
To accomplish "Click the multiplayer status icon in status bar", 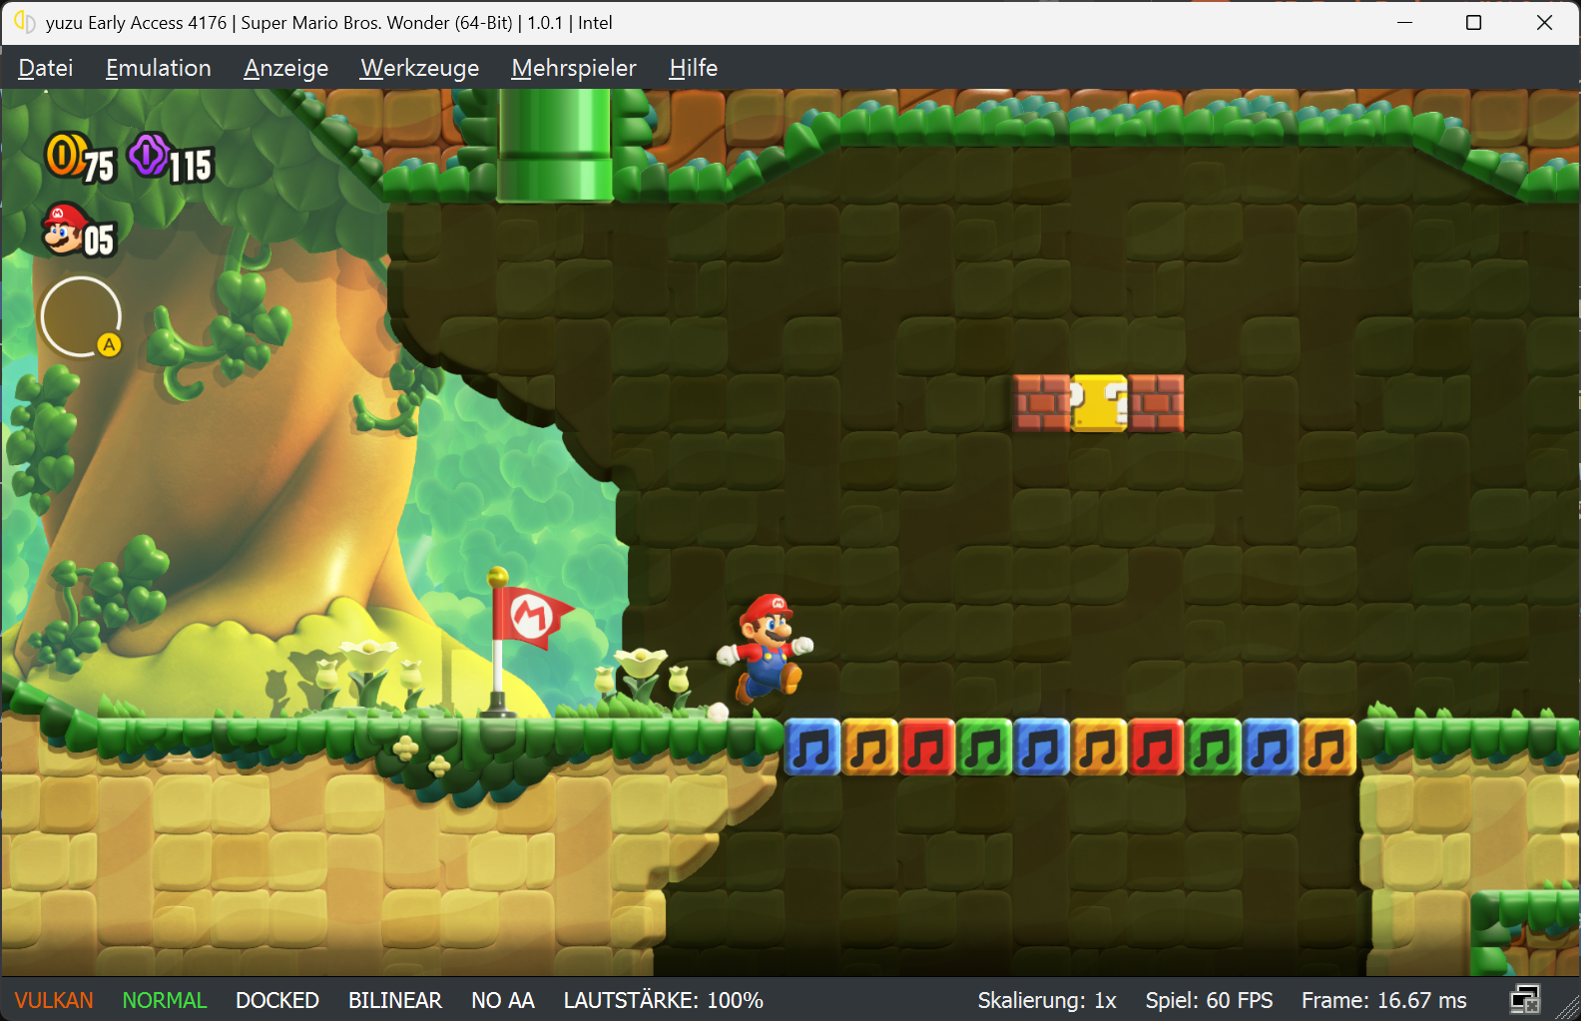I will [1525, 999].
